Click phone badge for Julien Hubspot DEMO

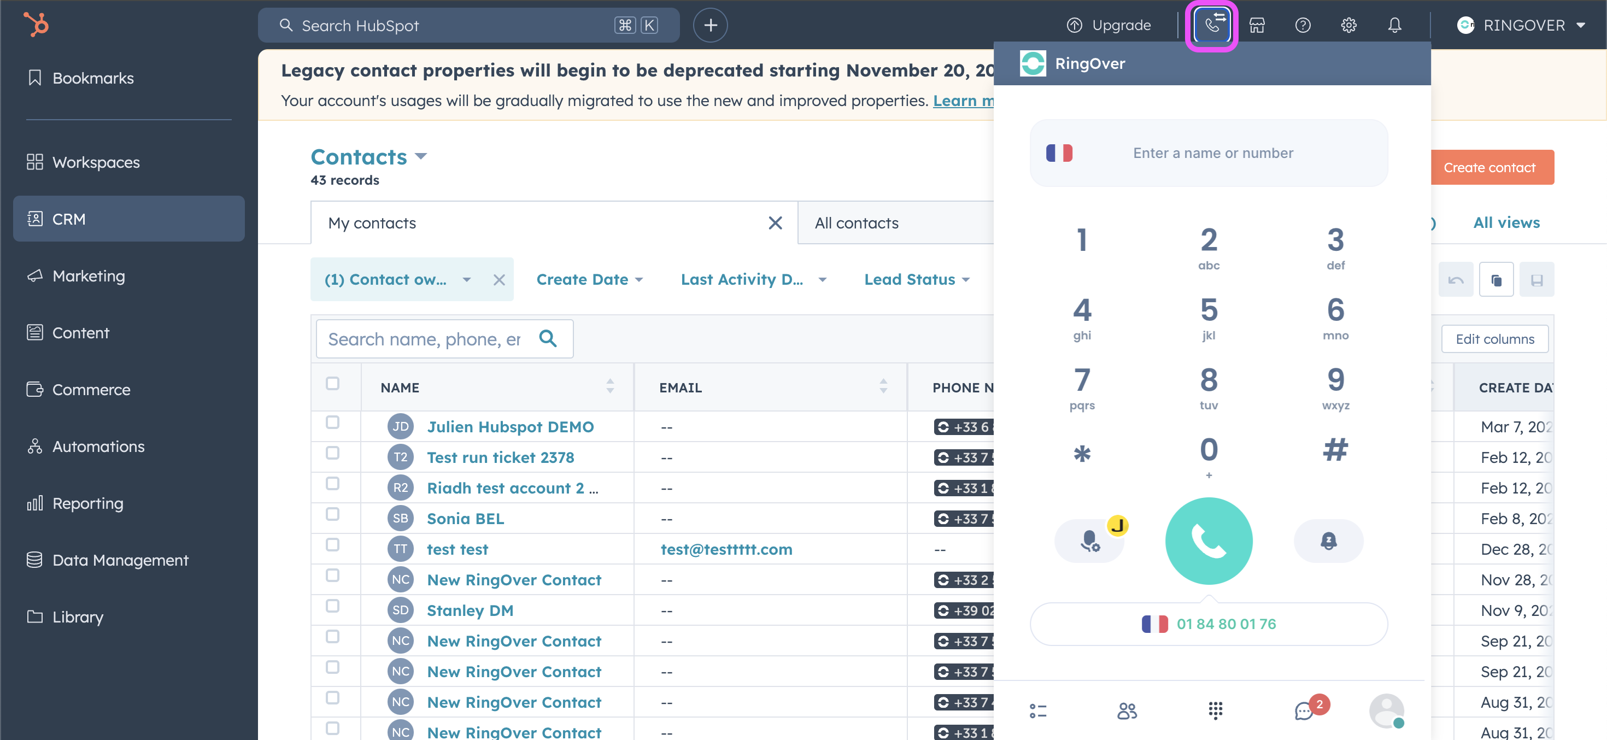click(964, 427)
